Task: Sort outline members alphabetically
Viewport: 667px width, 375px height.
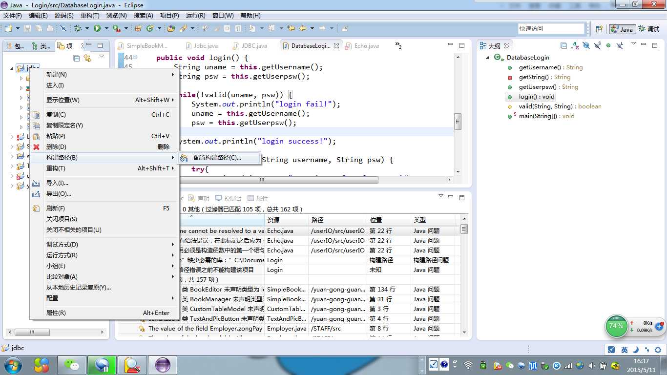Action: (x=575, y=45)
